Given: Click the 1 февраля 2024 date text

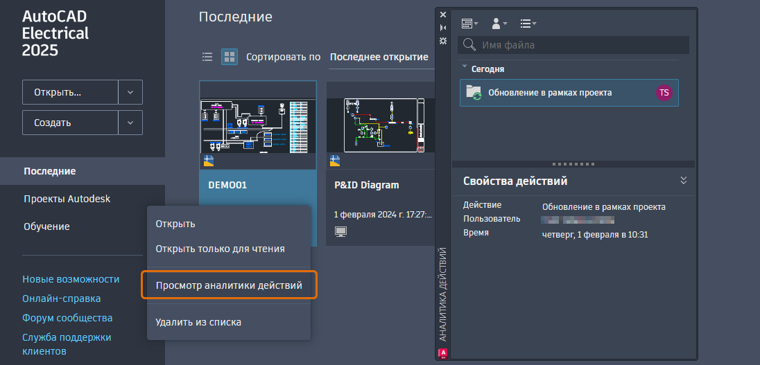Looking at the screenshot, I should 383,214.
